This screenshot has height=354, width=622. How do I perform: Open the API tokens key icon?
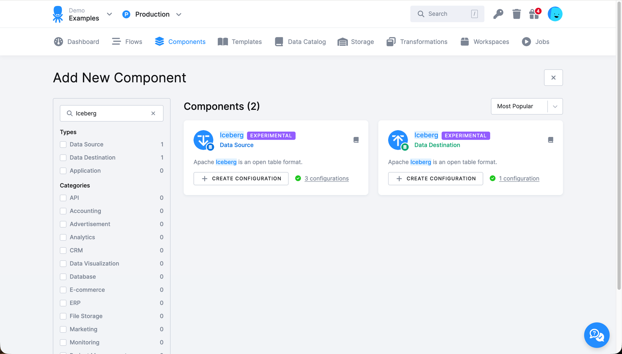tap(499, 14)
